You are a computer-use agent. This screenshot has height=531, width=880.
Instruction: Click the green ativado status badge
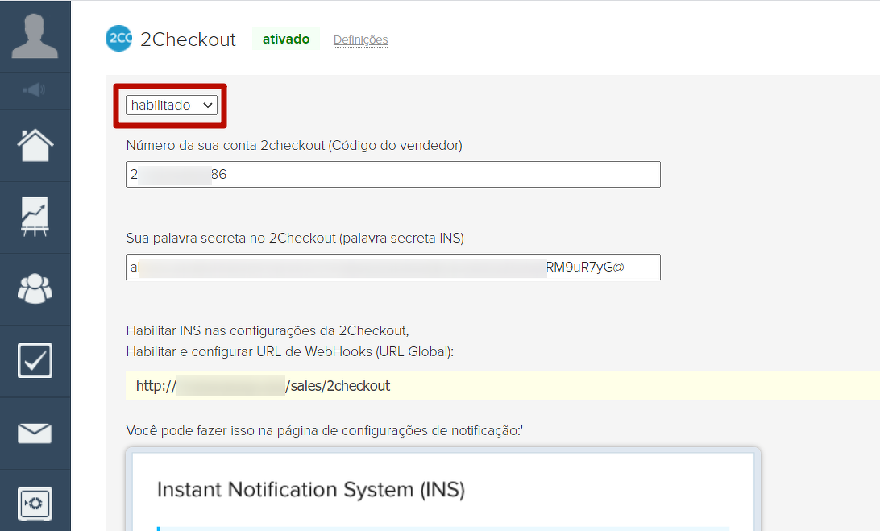(x=286, y=39)
